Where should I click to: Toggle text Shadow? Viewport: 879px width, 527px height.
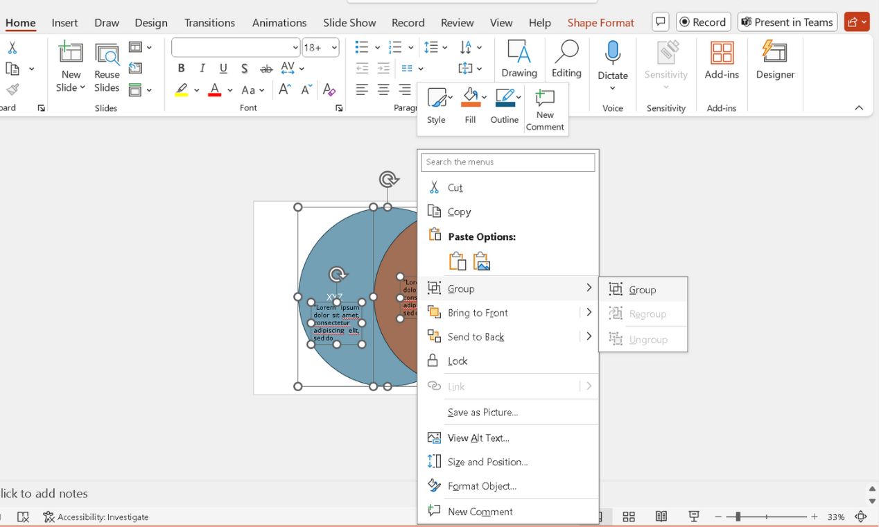(x=245, y=69)
